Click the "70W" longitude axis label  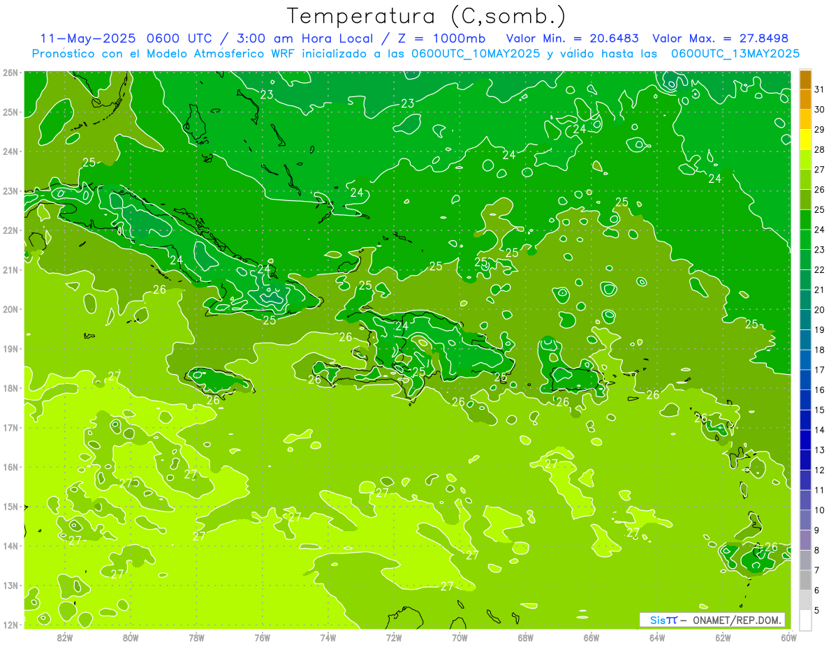point(460,637)
